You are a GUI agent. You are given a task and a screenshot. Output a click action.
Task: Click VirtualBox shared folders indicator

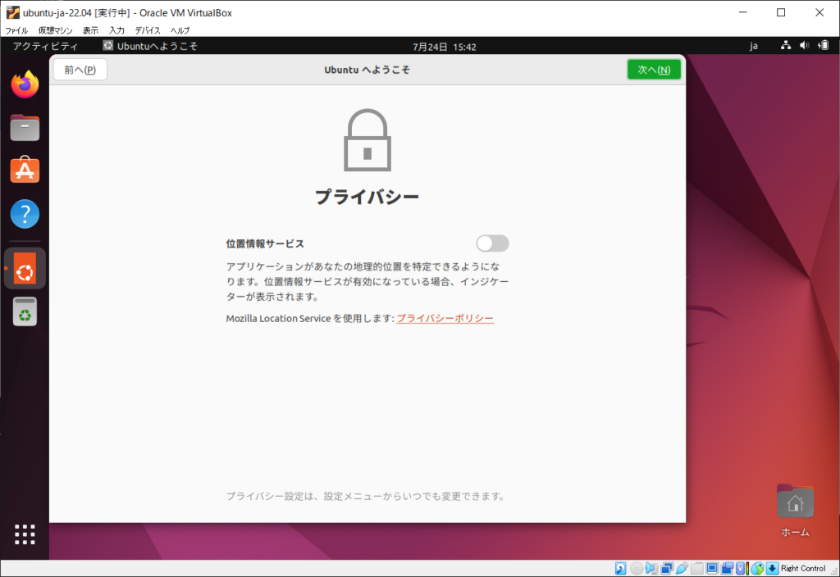[697, 569]
